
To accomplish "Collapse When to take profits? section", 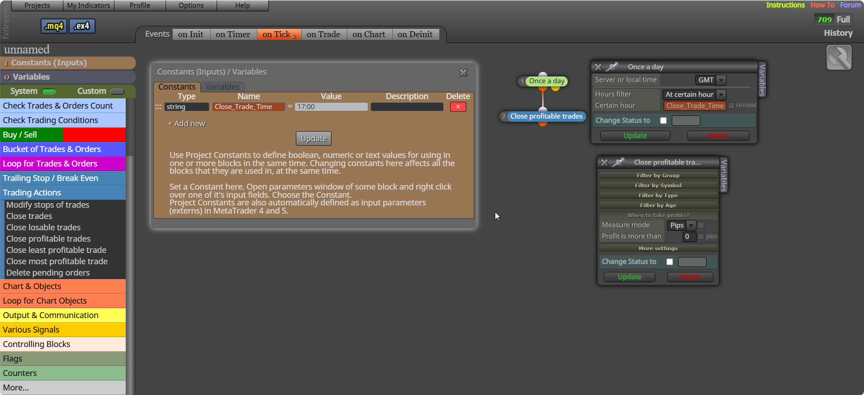I will click(658, 215).
